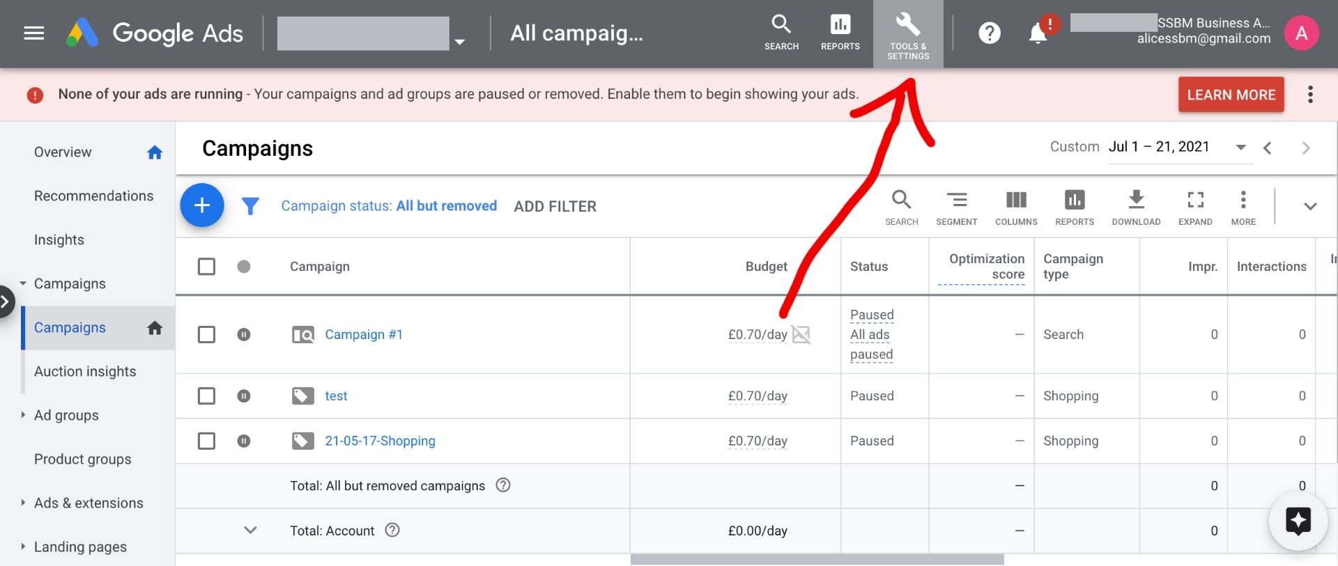1338x566 pixels.
Task: Select the checkbox for test campaign
Action: click(x=206, y=396)
